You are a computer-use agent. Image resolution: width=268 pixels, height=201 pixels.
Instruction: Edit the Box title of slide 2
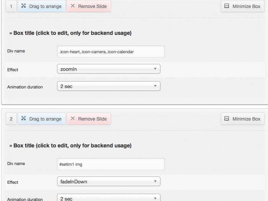click(x=70, y=146)
